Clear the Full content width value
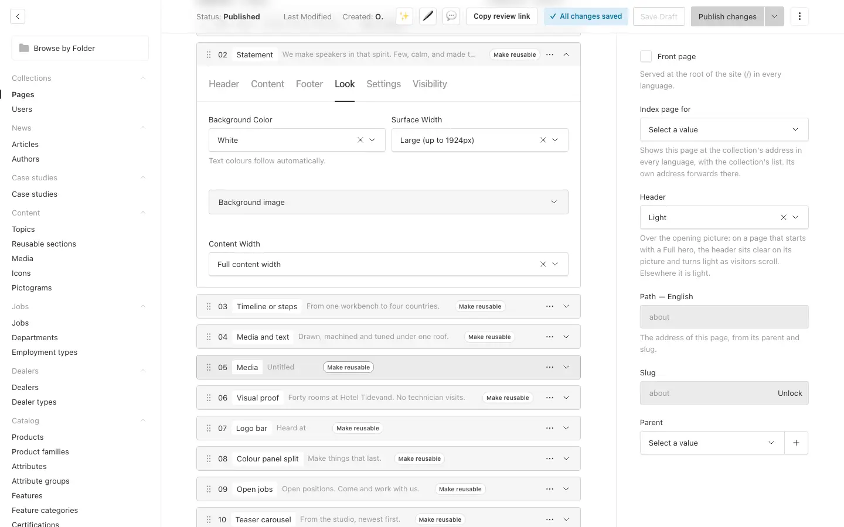The width and height of the screenshot is (844, 527). [543, 264]
